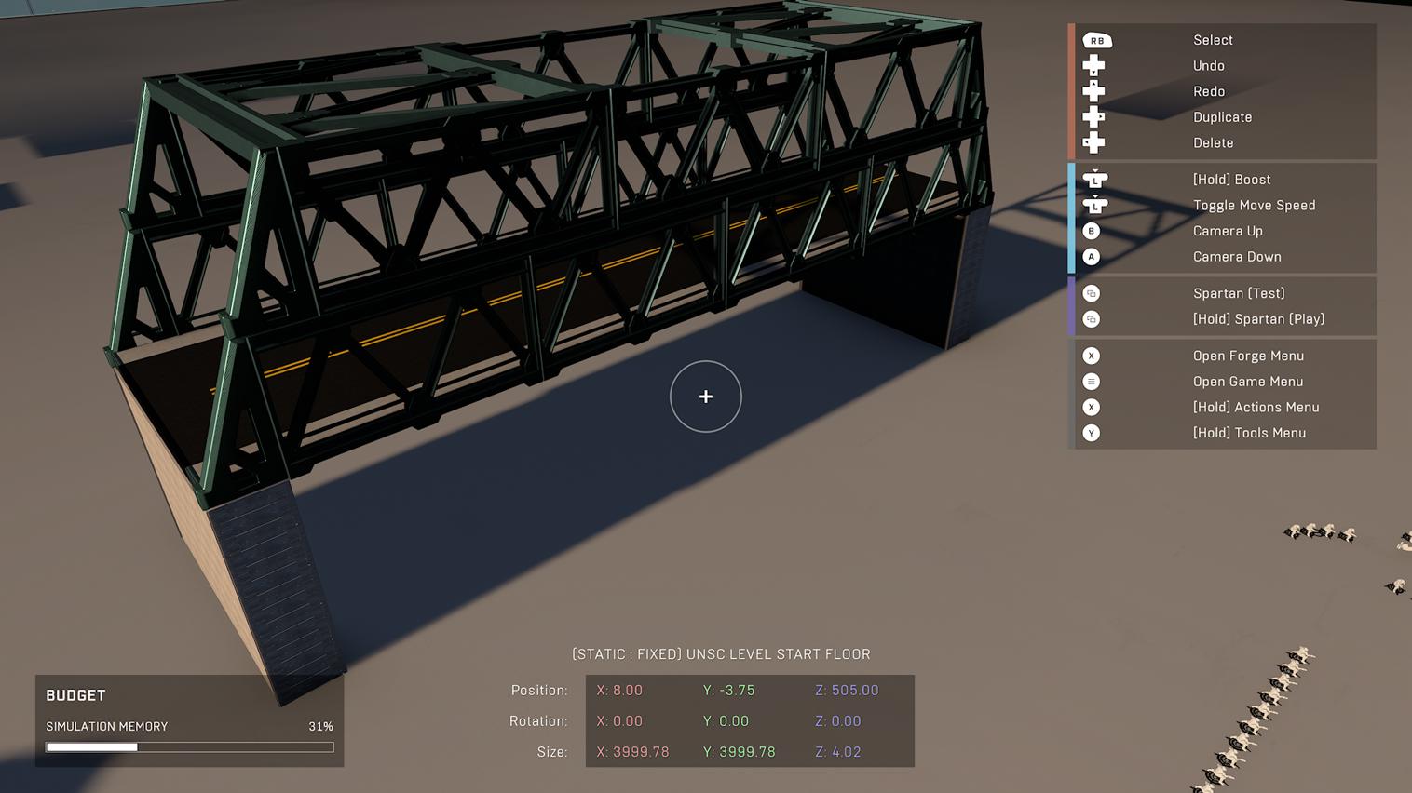Click the Delete label
Screen dimensions: 1412x793
[x=1213, y=142]
